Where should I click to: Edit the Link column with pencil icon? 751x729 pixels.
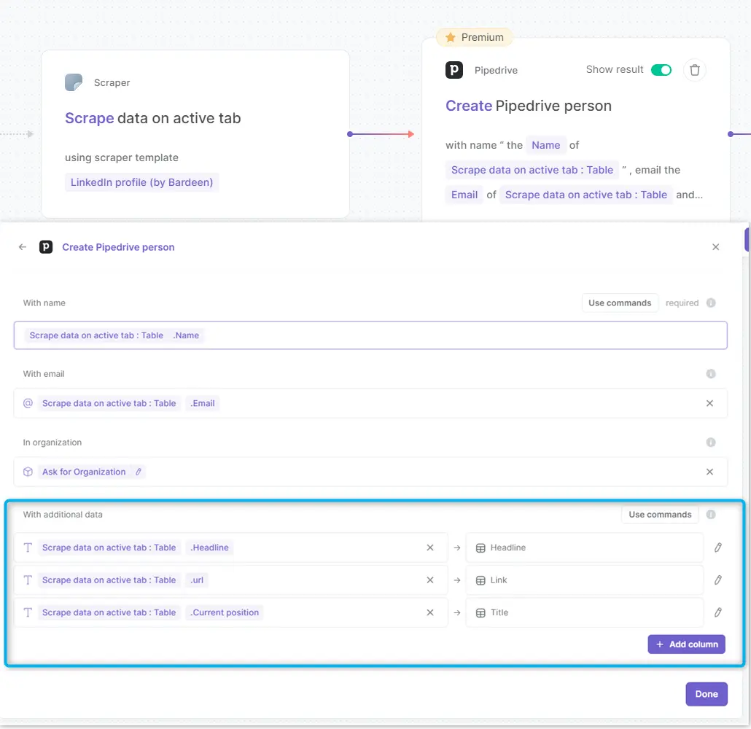[x=718, y=580]
